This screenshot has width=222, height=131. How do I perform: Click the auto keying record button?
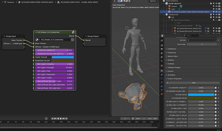click(46, 118)
